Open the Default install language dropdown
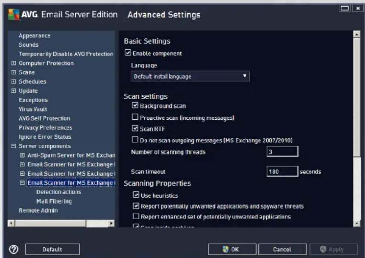 (x=190, y=76)
